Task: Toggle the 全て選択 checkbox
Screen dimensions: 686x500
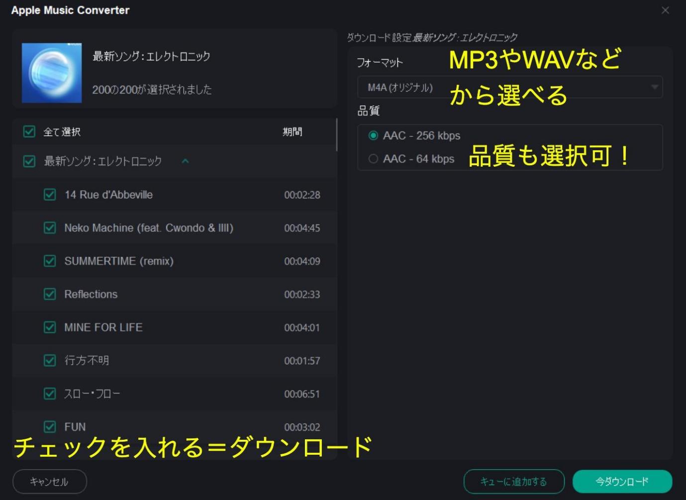Action: (29, 132)
